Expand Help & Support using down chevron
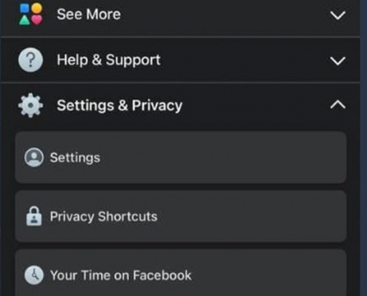Viewport: 367px width, 296px height. [338, 61]
